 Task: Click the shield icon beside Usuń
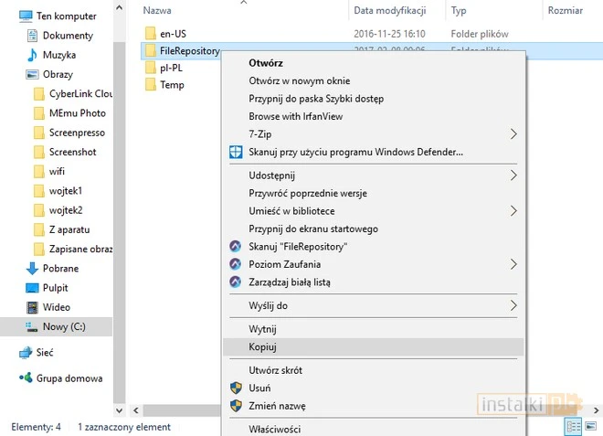tap(236, 388)
